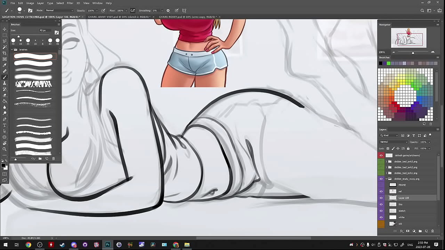Open the Image menu
Screen dimensions: 445x250
point(30,3)
